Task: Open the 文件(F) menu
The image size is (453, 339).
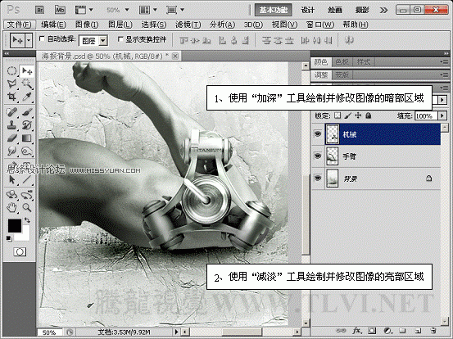Action: coord(20,25)
